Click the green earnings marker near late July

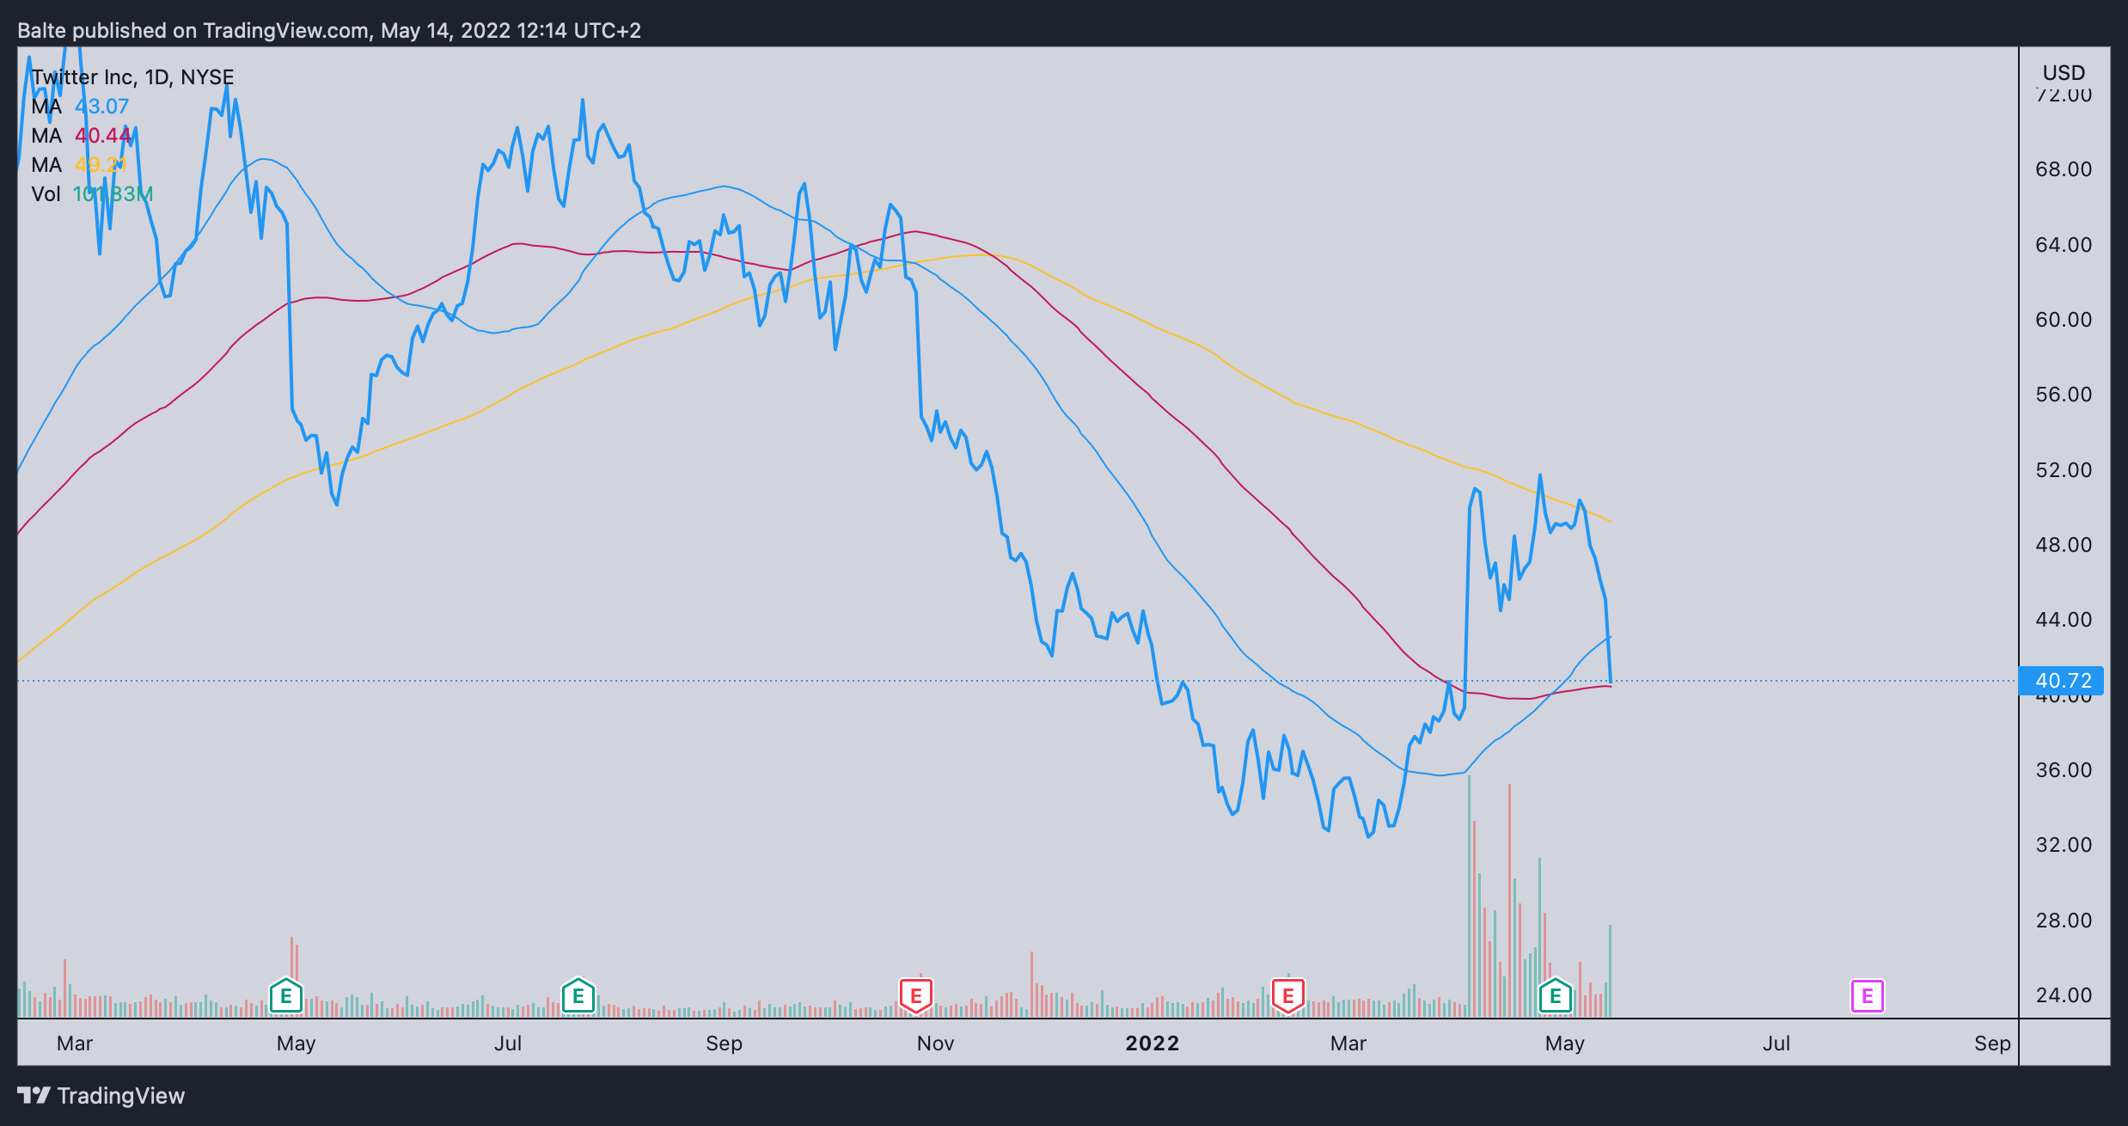[x=578, y=997]
